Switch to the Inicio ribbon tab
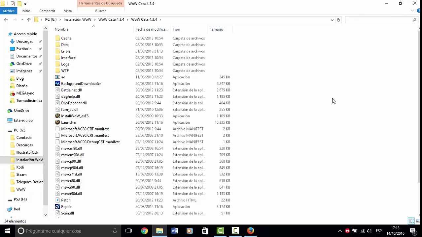The height and width of the screenshot is (237, 422). (26, 11)
